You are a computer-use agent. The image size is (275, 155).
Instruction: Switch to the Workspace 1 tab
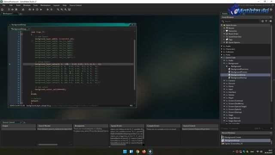[8, 13]
